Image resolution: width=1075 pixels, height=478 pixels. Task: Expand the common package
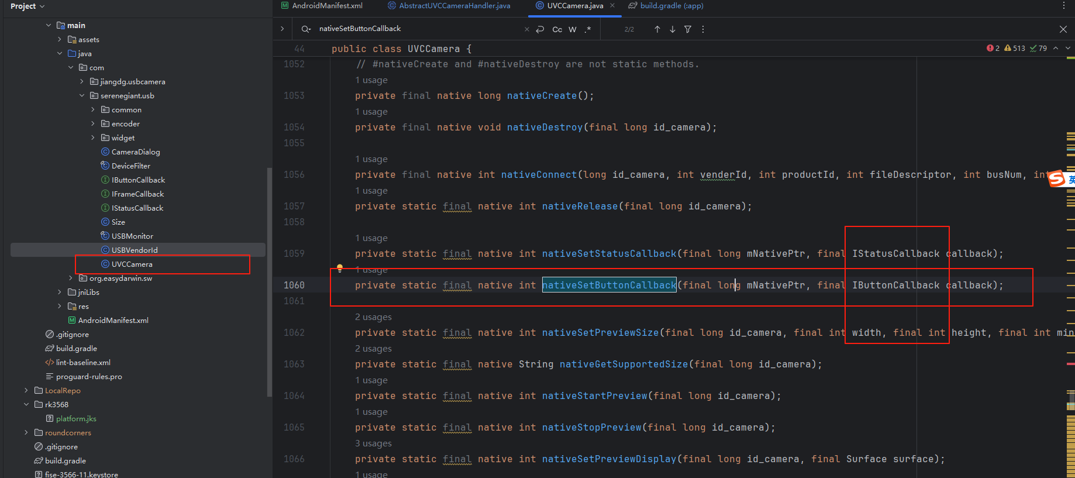pyautogui.click(x=93, y=110)
